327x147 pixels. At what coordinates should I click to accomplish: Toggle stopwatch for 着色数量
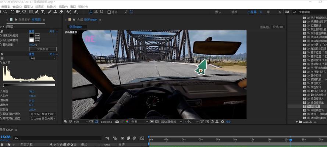(1, 45)
